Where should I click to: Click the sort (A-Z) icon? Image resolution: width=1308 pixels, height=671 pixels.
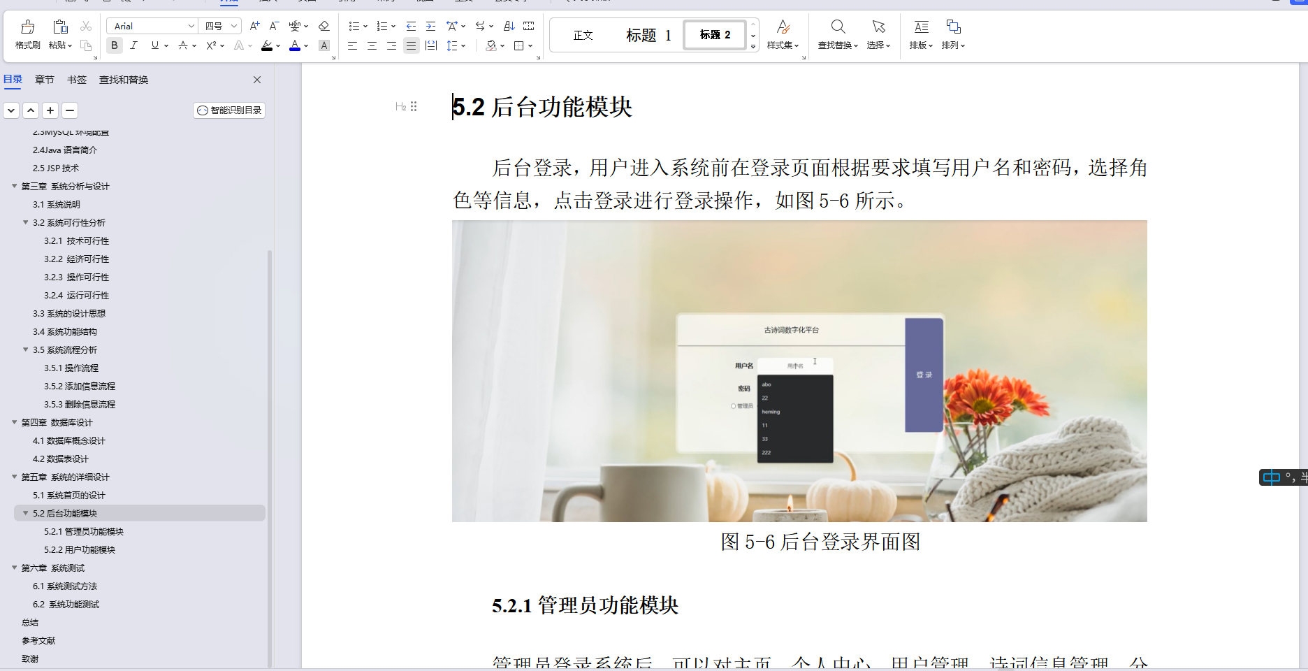point(509,26)
